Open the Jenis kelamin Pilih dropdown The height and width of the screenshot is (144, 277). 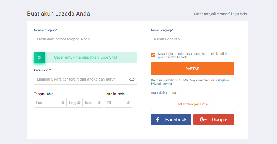coord(118,103)
